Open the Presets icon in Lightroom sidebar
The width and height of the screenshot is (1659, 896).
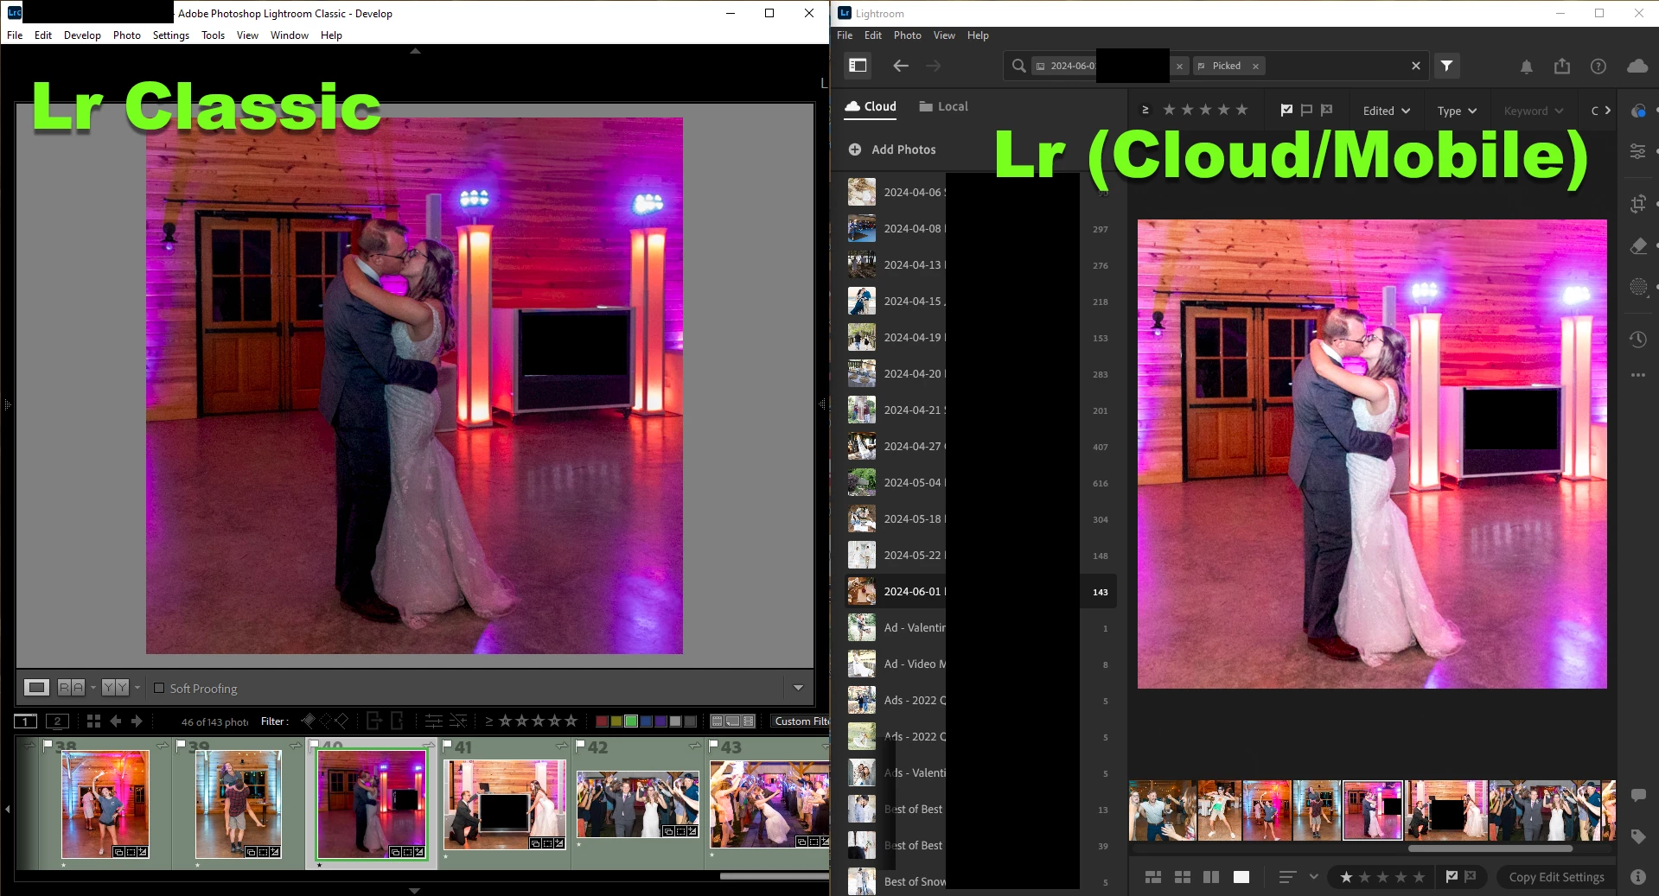coord(1637,111)
